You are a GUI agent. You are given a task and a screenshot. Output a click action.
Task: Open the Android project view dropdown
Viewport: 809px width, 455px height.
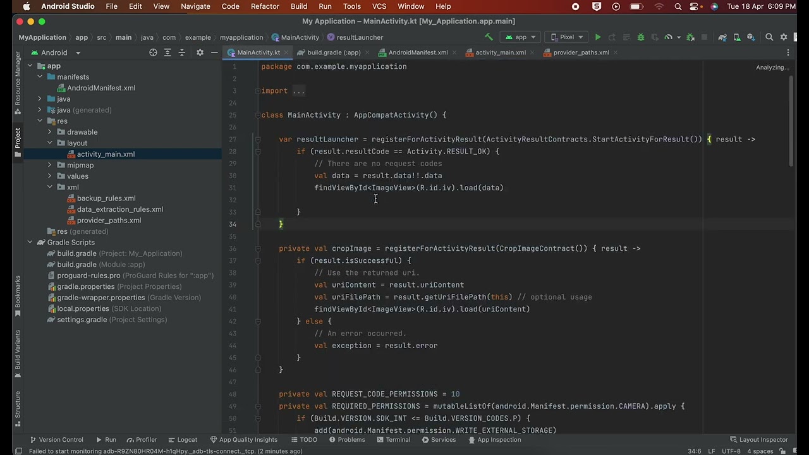pos(56,52)
